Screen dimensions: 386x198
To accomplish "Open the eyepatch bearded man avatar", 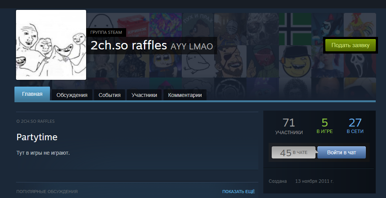I will click(x=230, y=61).
